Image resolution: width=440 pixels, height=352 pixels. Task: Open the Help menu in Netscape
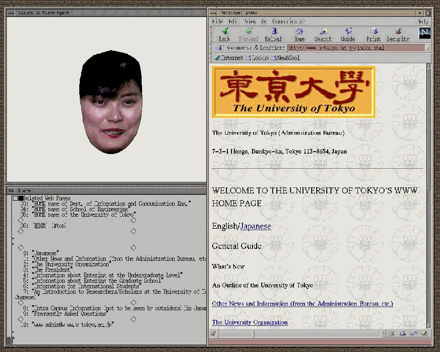click(423, 22)
